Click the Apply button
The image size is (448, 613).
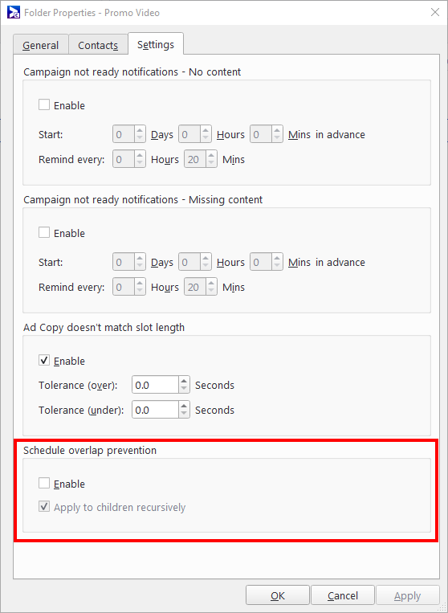408,595
